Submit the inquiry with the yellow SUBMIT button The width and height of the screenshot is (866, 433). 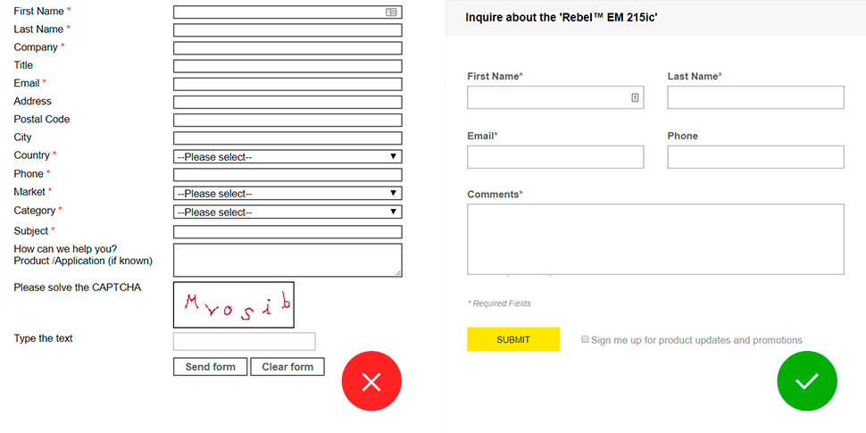[513, 339]
